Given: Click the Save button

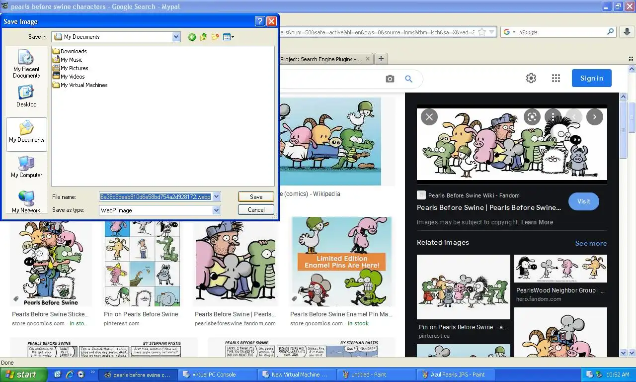Looking at the screenshot, I should [x=256, y=197].
